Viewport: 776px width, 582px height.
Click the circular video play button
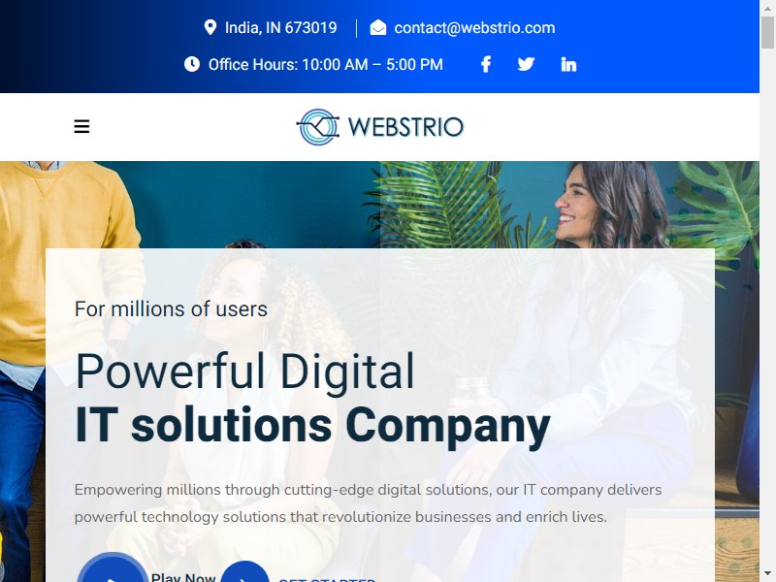click(113, 569)
